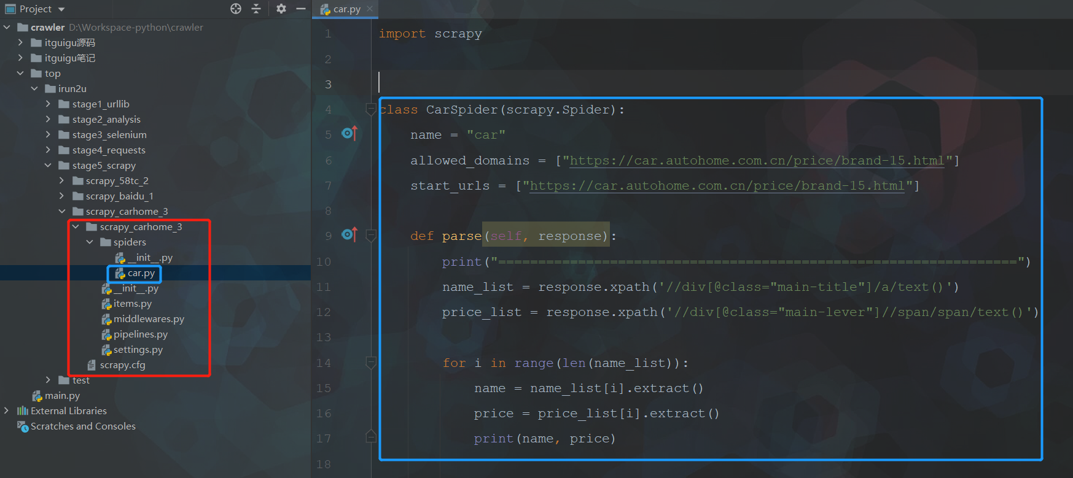Expand the scrapy_baidu_1 folder
Image resolution: width=1073 pixels, height=478 pixels.
coord(61,196)
